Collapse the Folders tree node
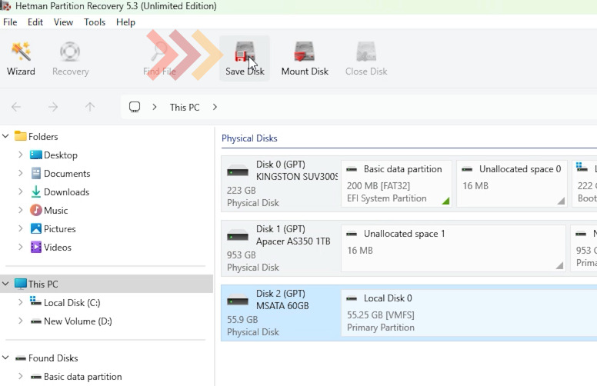 (x=5, y=136)
